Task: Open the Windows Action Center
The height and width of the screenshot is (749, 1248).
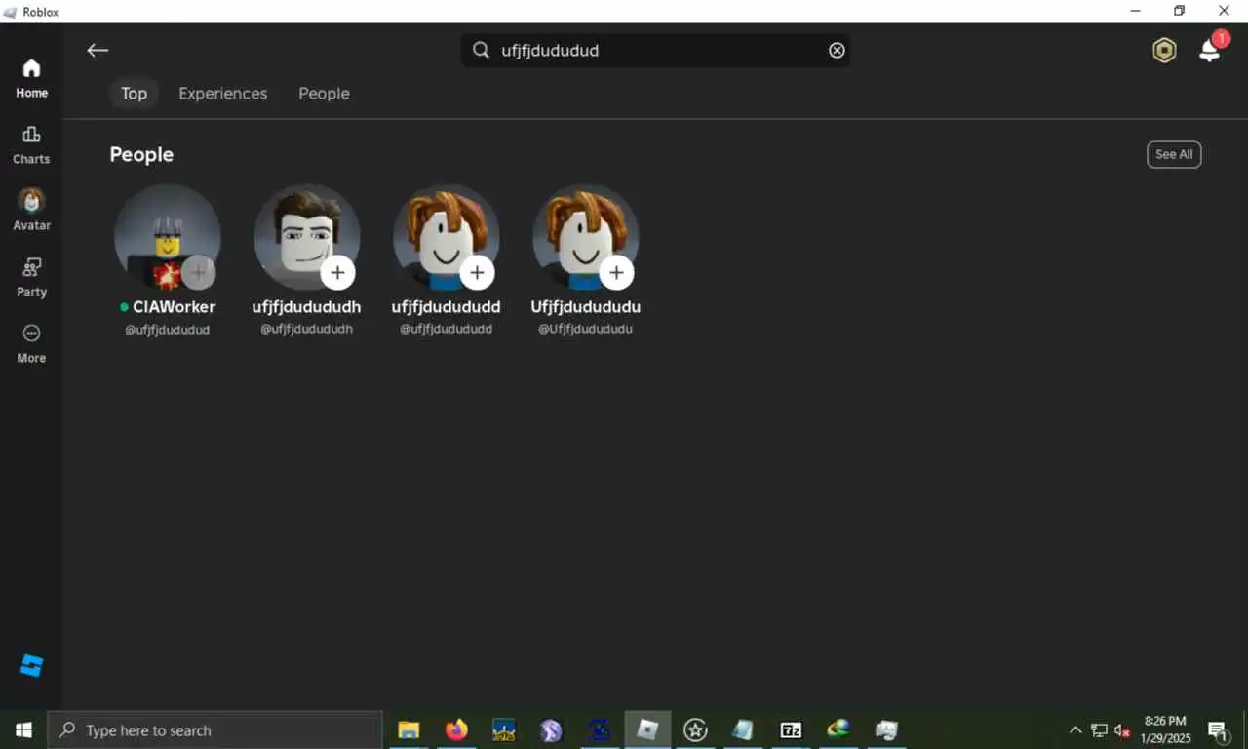Action: (x=1217, y=729)
